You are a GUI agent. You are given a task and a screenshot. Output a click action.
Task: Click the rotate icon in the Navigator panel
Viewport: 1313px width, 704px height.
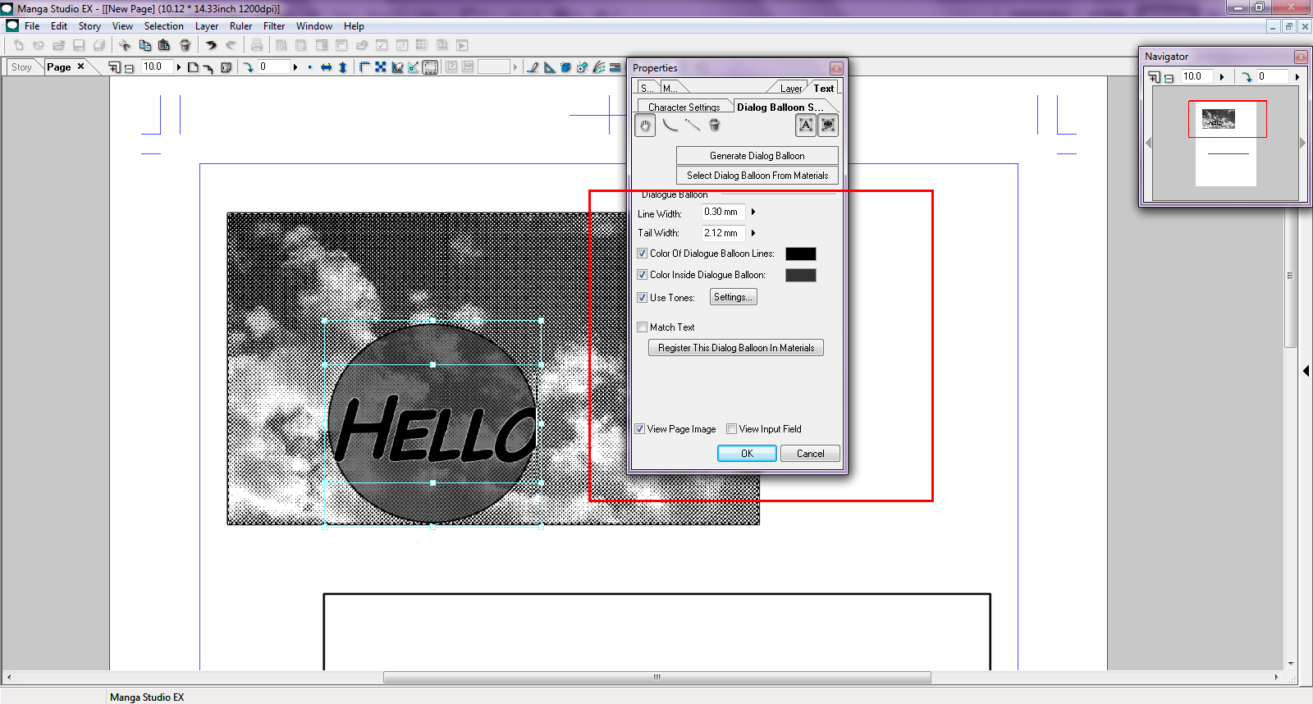tap(1247, 77)
